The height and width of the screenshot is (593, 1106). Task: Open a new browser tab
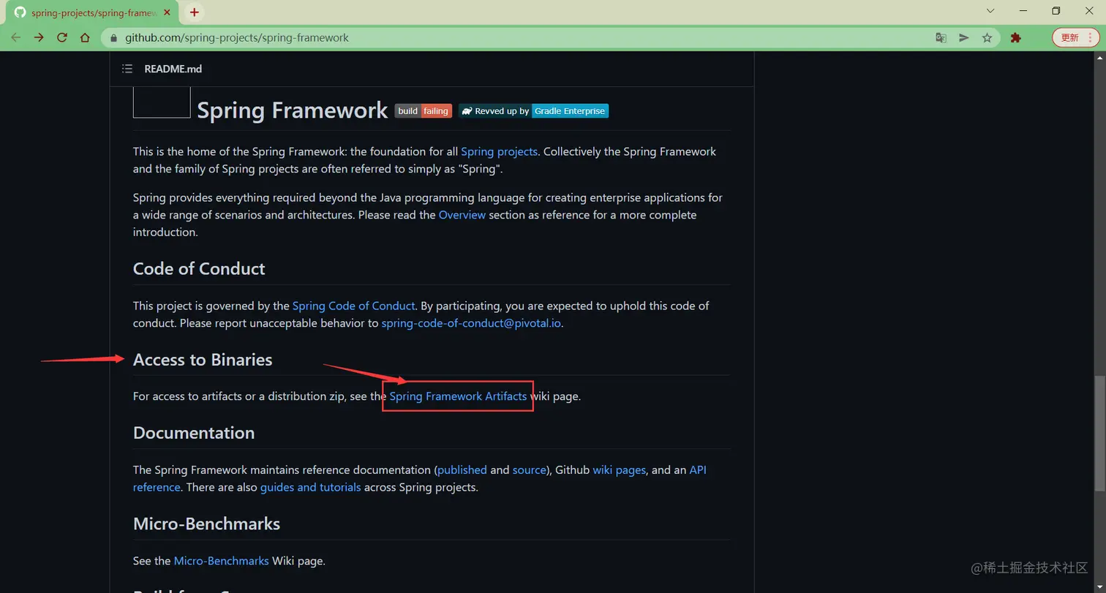(x=194, y=12)
